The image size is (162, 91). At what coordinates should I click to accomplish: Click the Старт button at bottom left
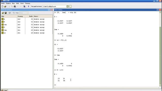tap(4, 90)
